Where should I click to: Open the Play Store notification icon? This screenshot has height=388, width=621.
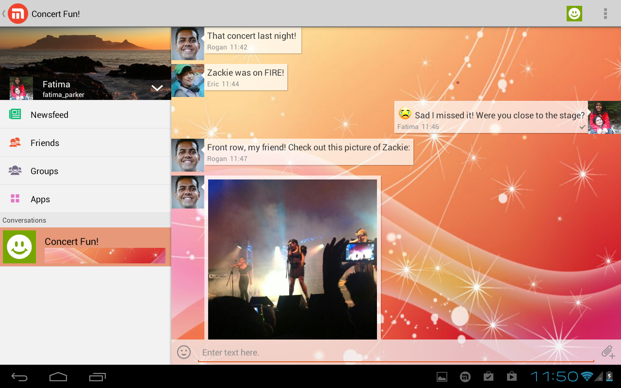coord(512,377)
